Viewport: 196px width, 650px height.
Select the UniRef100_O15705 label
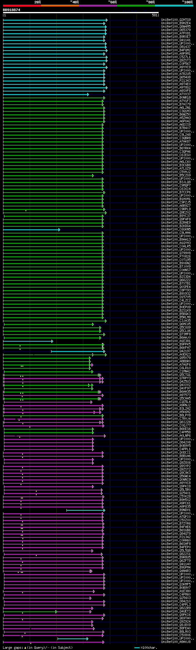pyautogui.click(x=176, y=297)
